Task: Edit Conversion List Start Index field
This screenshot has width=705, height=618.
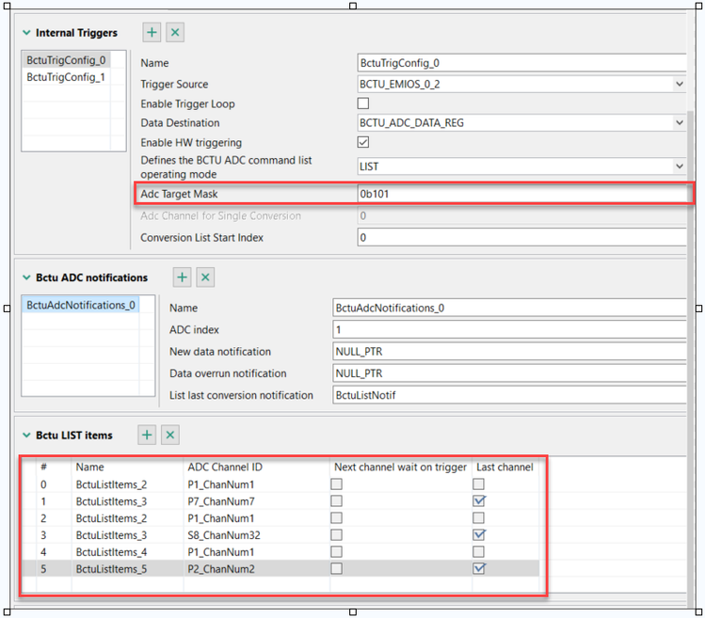Action: (521, 238)
